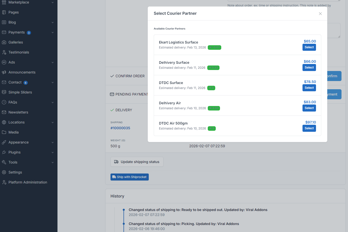Expand the Marketplace menu chevron
The height and width of the screenshot is (232, 348).
pyautogui.click(x=52, y=2)
